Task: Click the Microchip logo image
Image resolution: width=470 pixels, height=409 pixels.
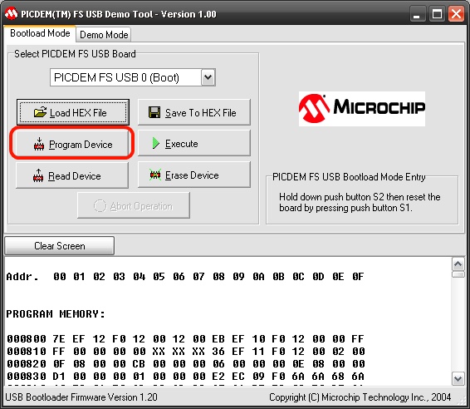Action: click(x=362, y=109)
